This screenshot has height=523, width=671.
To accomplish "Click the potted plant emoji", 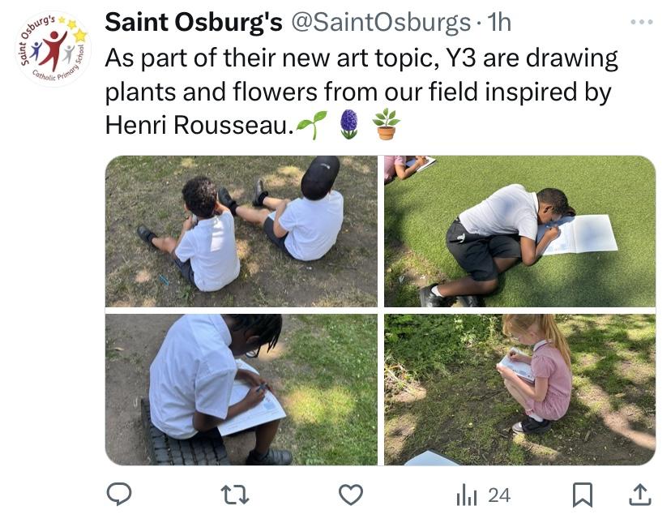I will click(386, 123).
